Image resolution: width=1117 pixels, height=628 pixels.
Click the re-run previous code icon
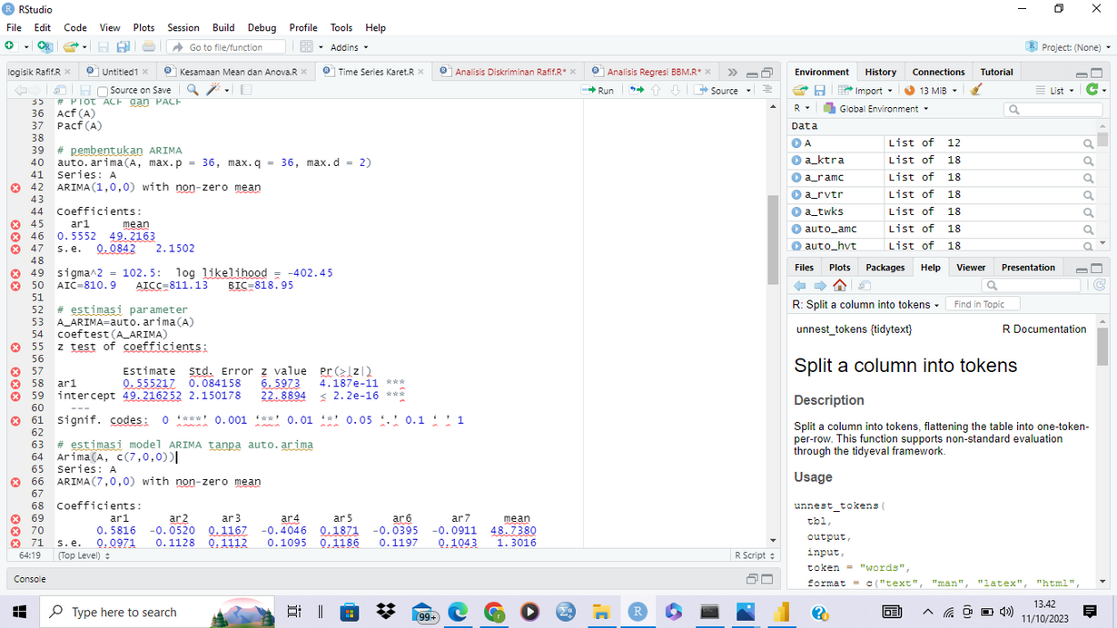637,90
